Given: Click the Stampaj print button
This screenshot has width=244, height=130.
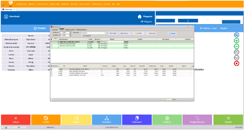Looking at the screenshot, I should point(124,33).
